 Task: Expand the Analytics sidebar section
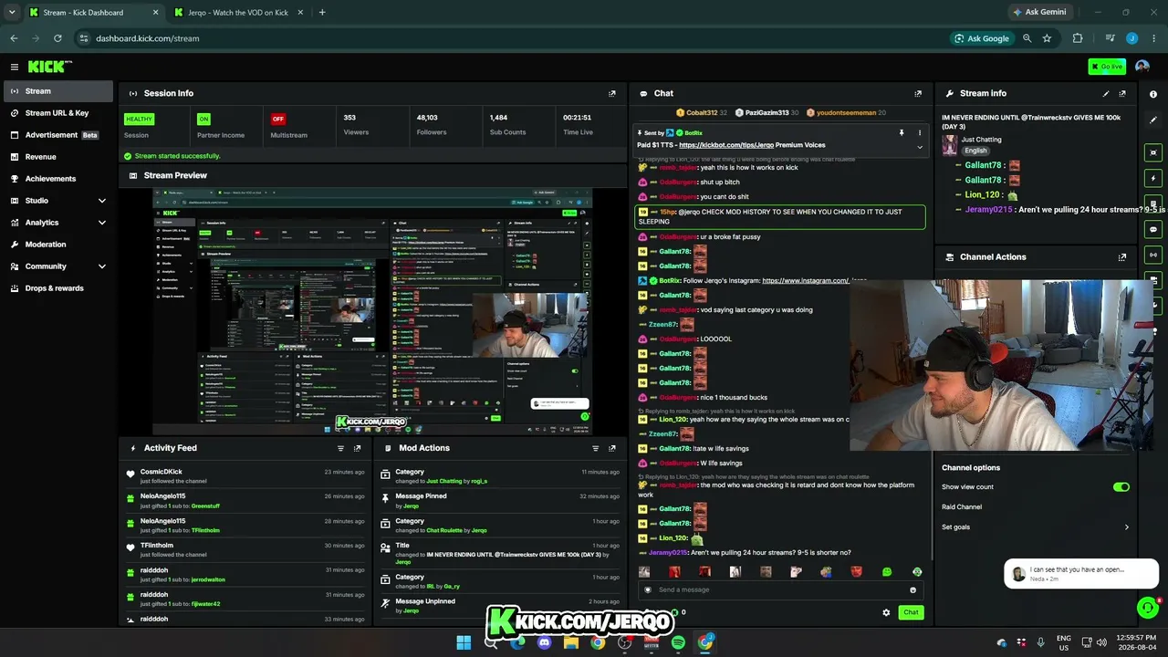click(x=102, y=223)
